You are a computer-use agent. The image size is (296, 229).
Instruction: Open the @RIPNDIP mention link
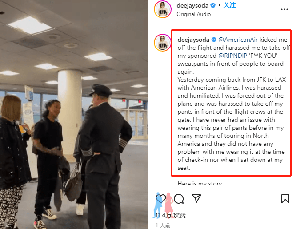coord(232,56)
